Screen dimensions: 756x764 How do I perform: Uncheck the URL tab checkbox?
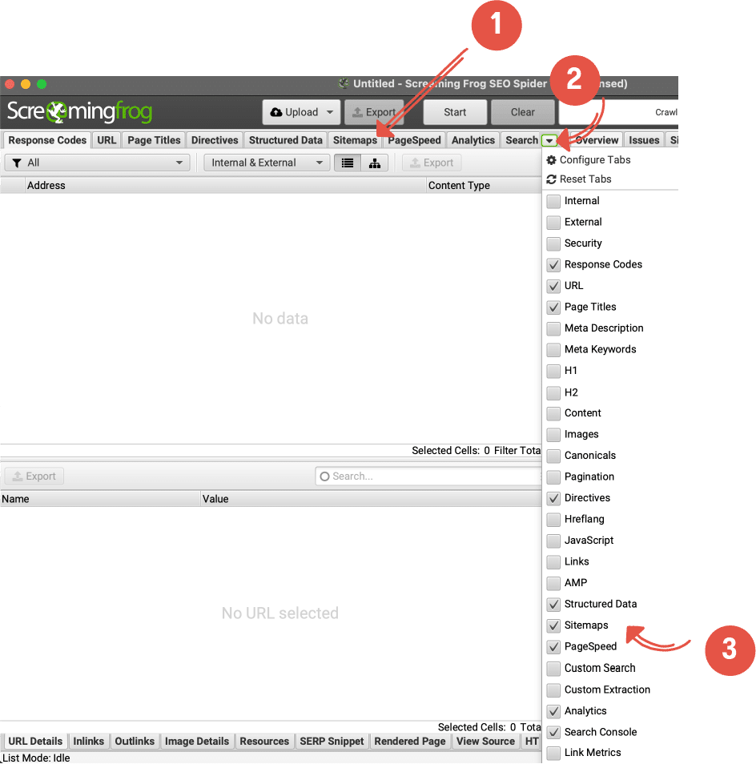click(553, 286)
